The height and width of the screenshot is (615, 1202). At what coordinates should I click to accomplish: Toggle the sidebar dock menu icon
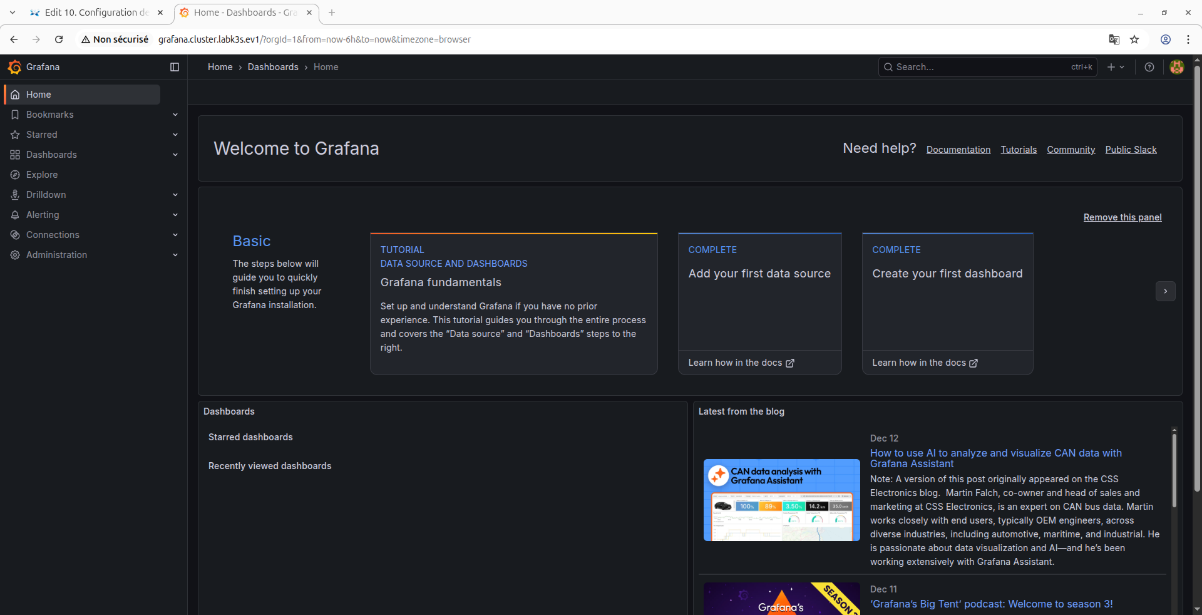point(175,67)
